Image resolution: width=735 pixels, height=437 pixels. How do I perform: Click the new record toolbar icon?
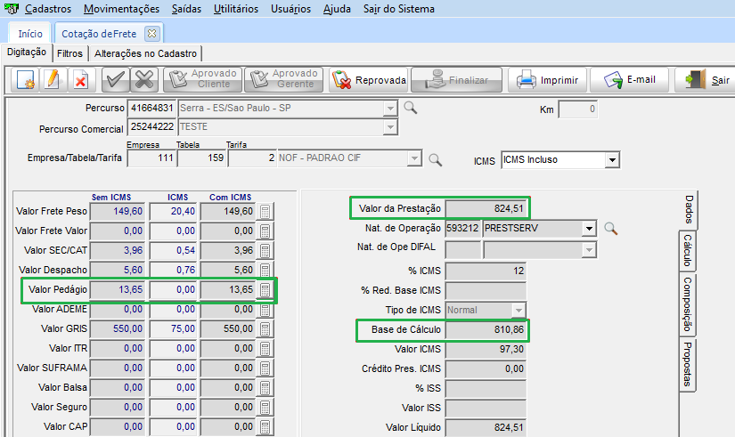(x=25, y=80)
